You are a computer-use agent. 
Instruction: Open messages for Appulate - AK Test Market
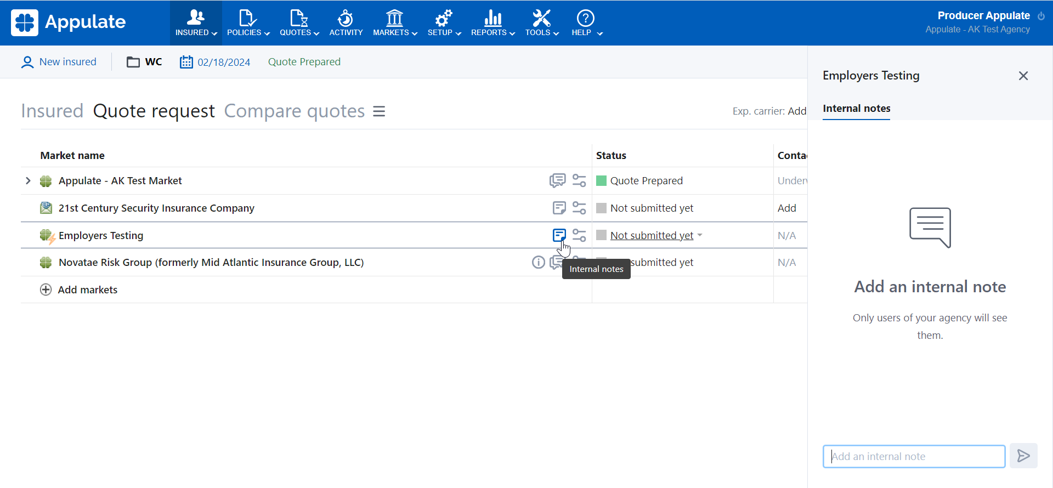557,180
